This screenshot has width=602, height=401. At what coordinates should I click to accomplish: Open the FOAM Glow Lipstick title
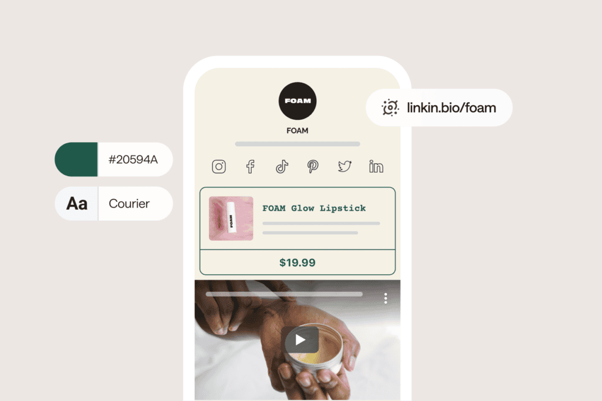point(314,208)
